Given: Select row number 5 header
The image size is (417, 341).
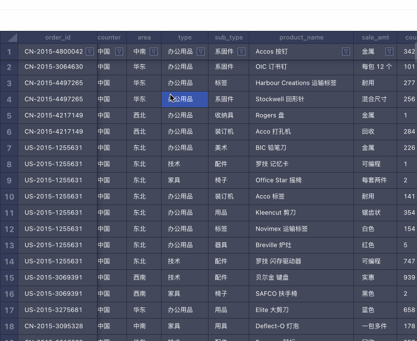Looking at the screenshot, I should click(x=9, y=116).
